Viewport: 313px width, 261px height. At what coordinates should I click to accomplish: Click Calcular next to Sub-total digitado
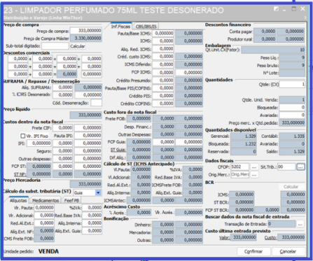tap(78, 46)
